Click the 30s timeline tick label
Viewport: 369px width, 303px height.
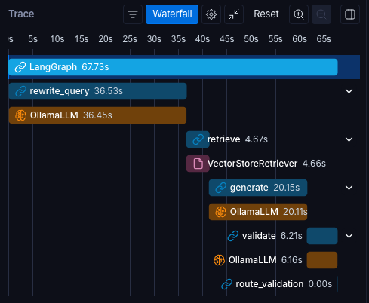[x=154, y=39]
